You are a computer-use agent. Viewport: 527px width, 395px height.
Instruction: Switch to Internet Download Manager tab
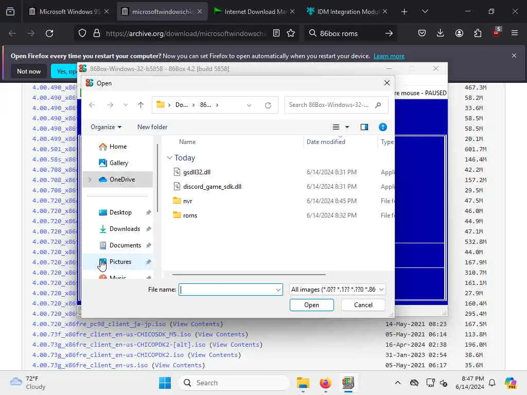click(255, 12)
